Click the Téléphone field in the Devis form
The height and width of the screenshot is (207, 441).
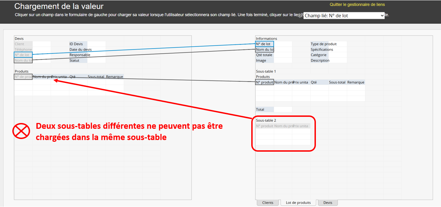click(x=23, y=50)
